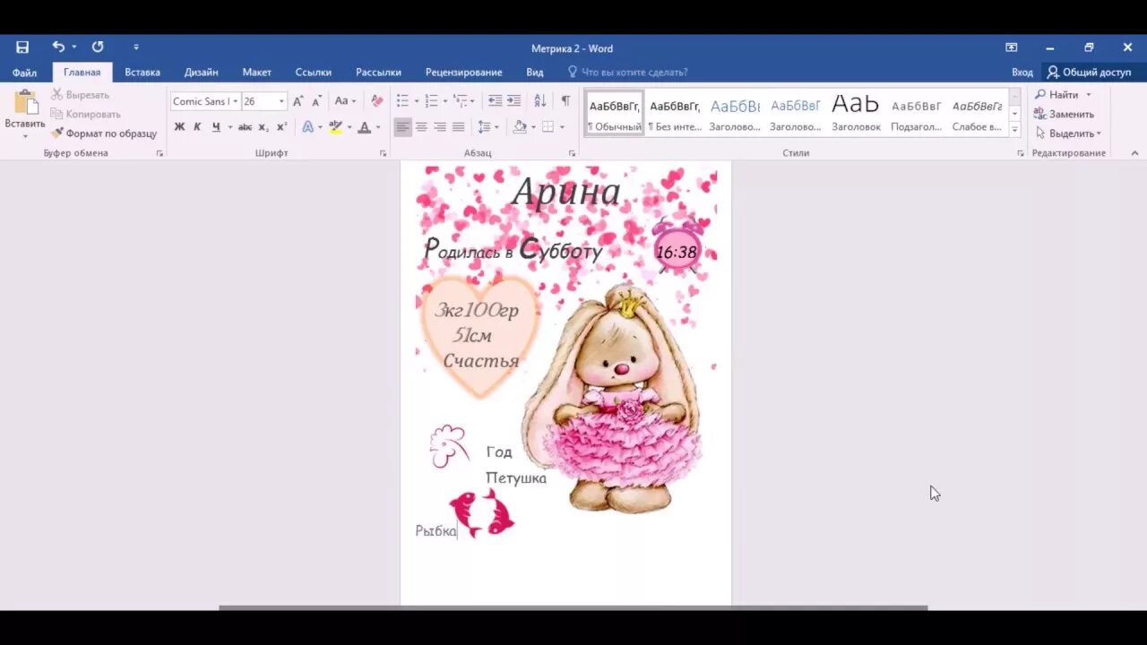Apply subscript formatting
1147x645 pixels.
pos(263,127)
